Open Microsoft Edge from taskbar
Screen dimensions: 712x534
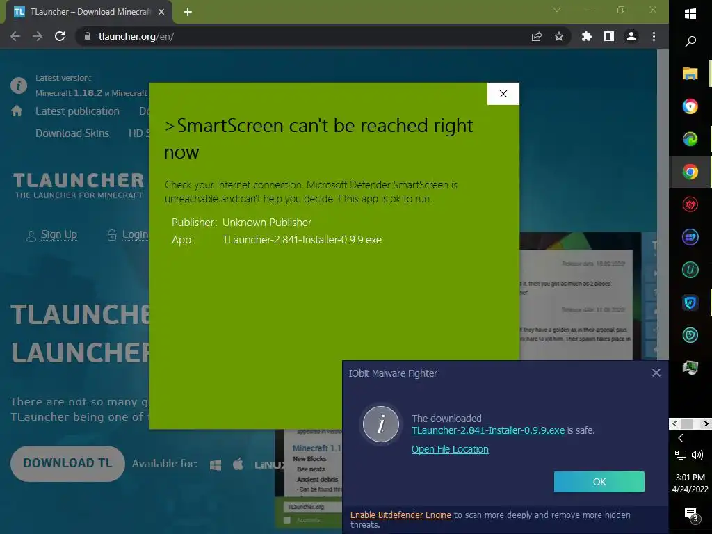pos(690,139)
